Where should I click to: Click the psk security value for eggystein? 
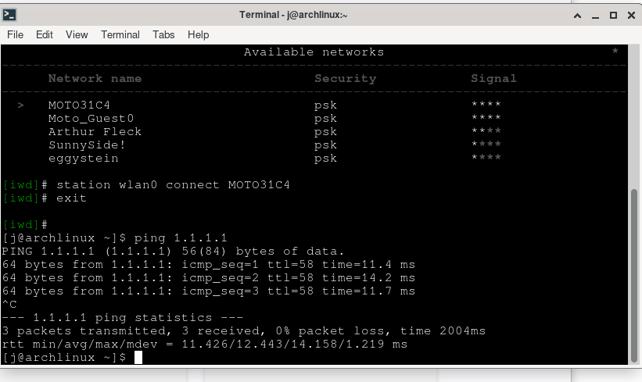coord(325,159)
